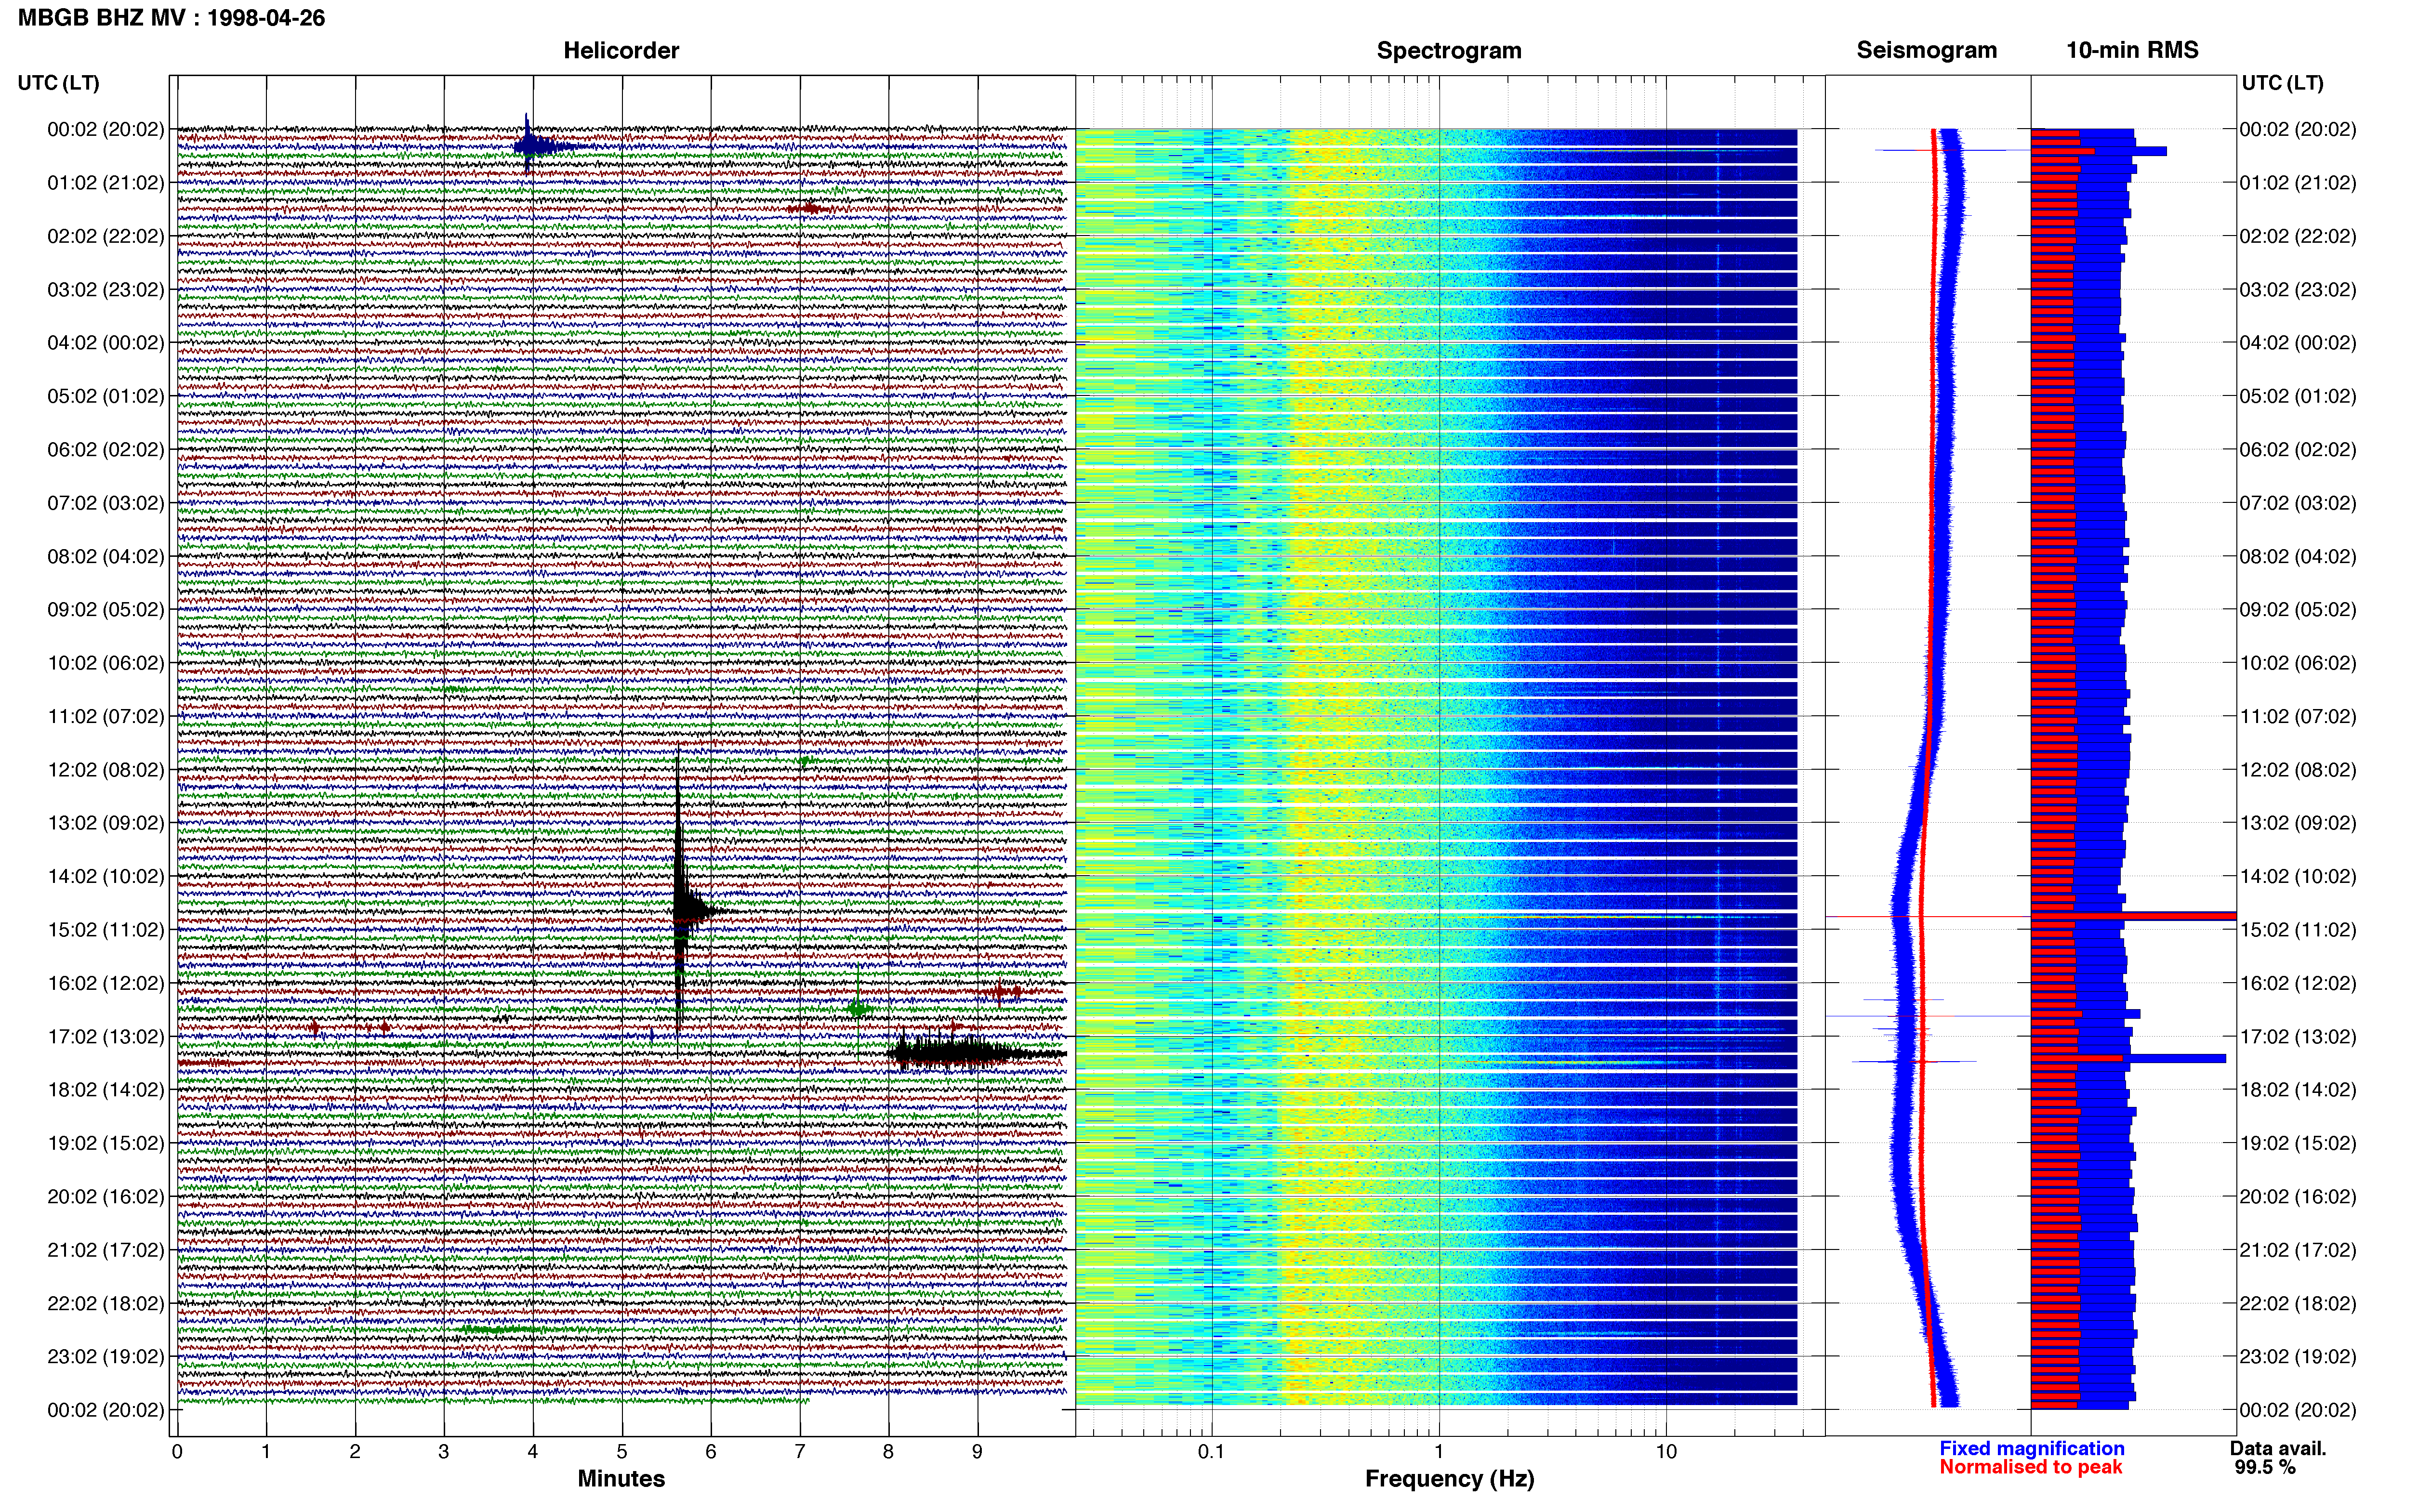Click the Minutes axis title

point(621,1478)
